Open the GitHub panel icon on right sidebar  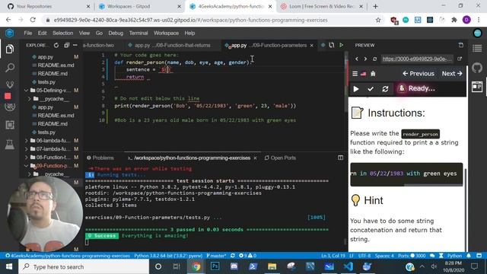coord(477,68)
